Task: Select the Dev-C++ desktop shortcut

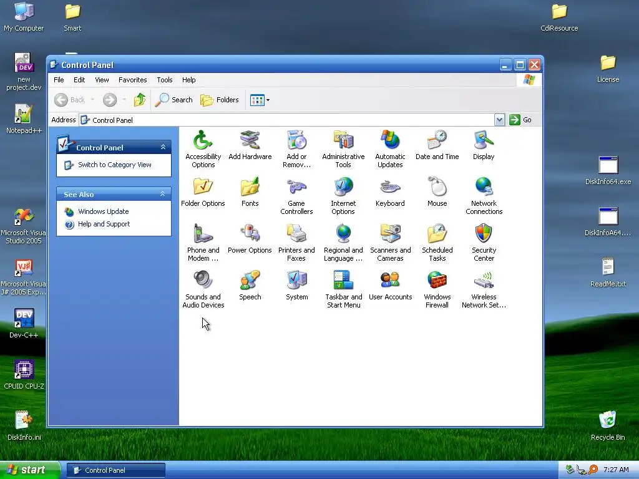Action: click(x=24, y=323)
